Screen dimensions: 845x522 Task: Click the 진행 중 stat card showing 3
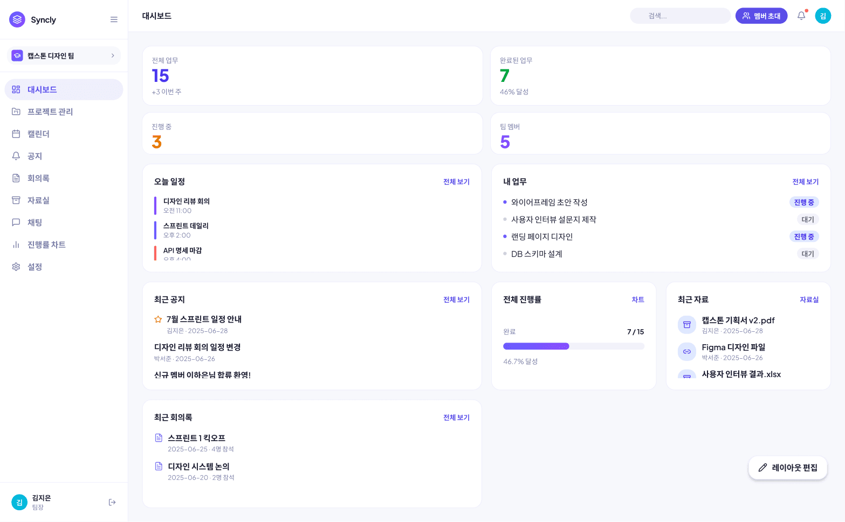312,133
